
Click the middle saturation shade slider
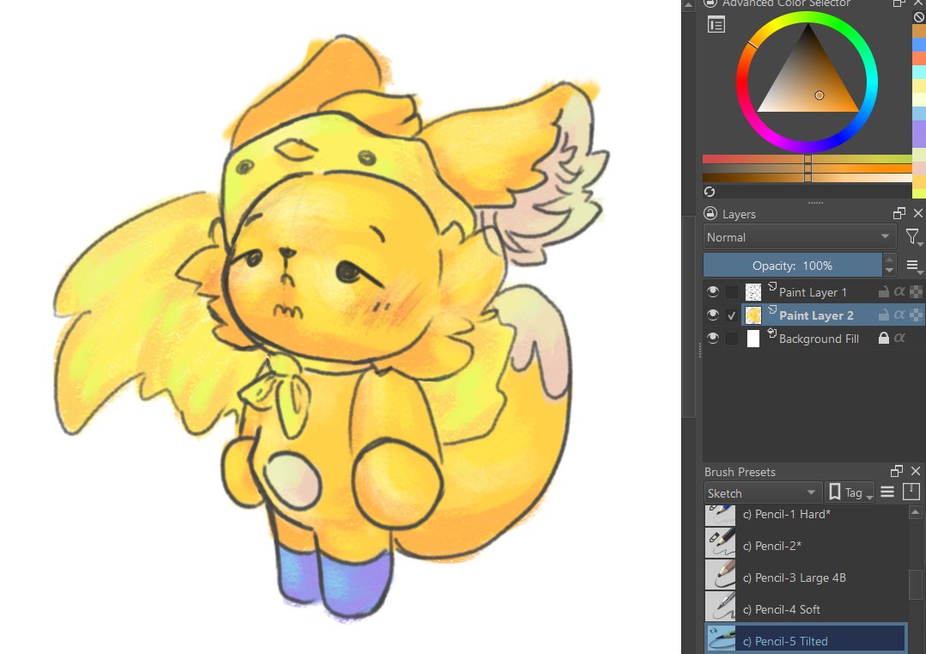(807, 168)
